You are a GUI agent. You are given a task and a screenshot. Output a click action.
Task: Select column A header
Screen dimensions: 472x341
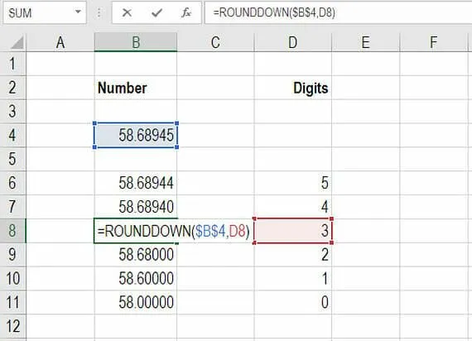point(60,42)
